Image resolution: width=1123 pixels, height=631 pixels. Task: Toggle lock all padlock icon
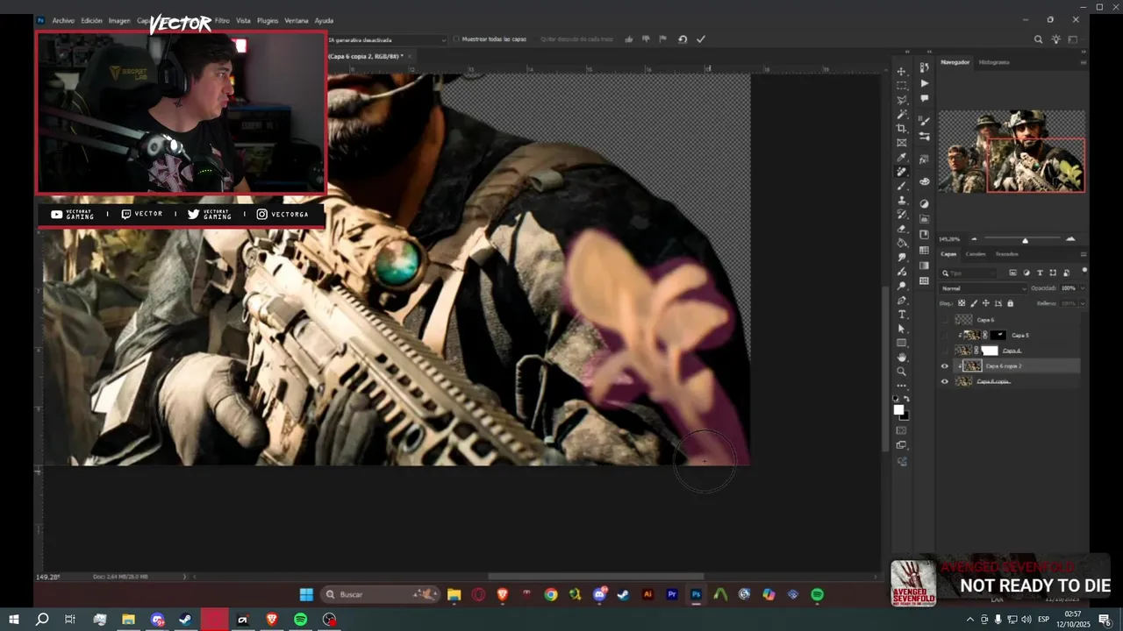(1010, 303)
